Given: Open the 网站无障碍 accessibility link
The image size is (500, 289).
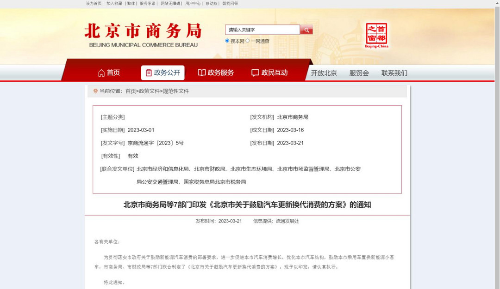Looking at the screenshot, I should 170,4.
